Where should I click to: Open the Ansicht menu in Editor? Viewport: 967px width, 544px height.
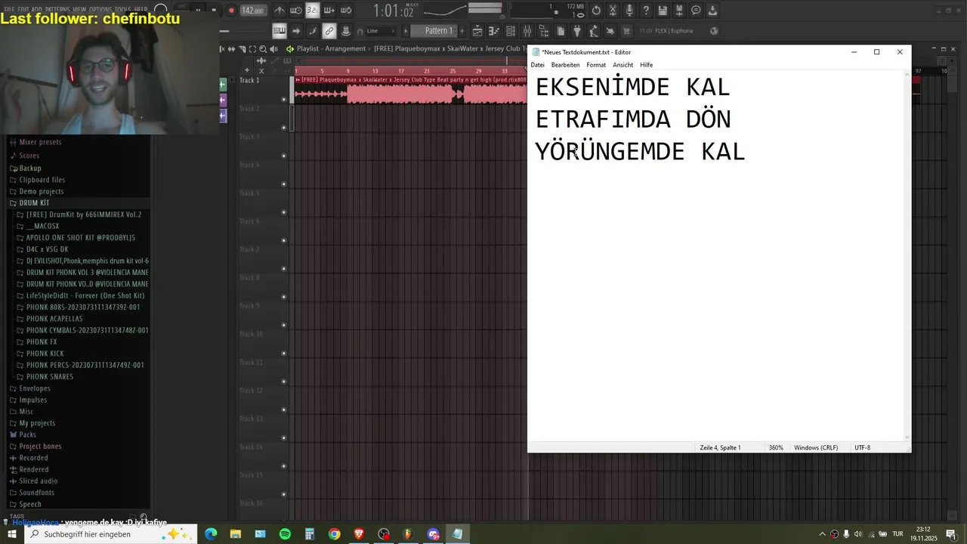(623, 65)
